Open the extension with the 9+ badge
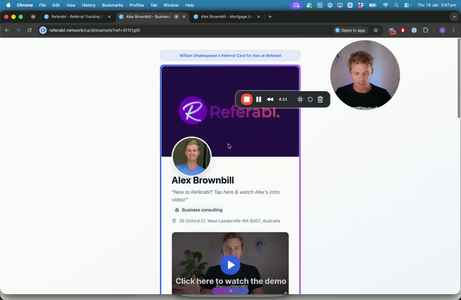Image resolution: width=461 pixels, height=300 pixels. pos(392,31)
